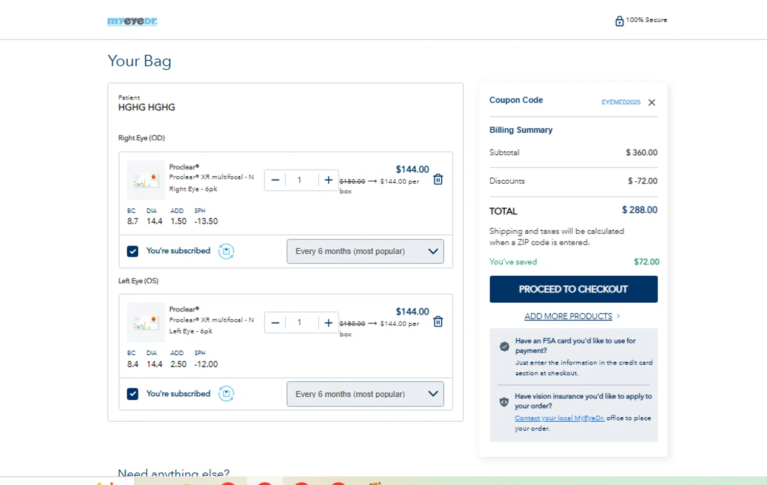Click the total amount $288.00

tap(640, 210)
